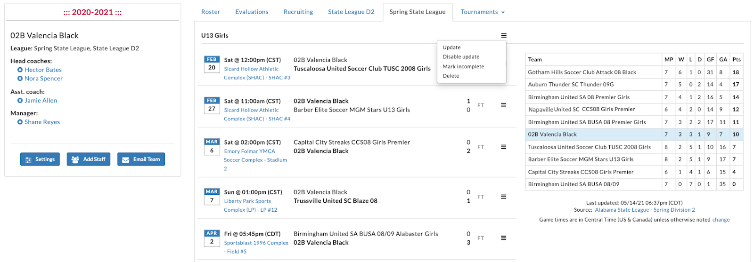Remove head coach Hector Bates icon

[20, 70]
